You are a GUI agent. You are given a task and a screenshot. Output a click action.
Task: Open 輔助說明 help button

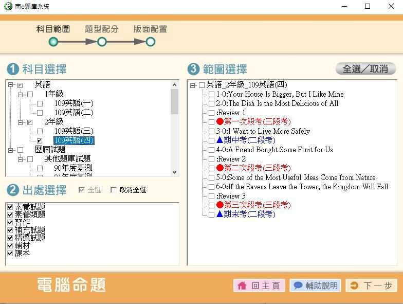(316, 285)
